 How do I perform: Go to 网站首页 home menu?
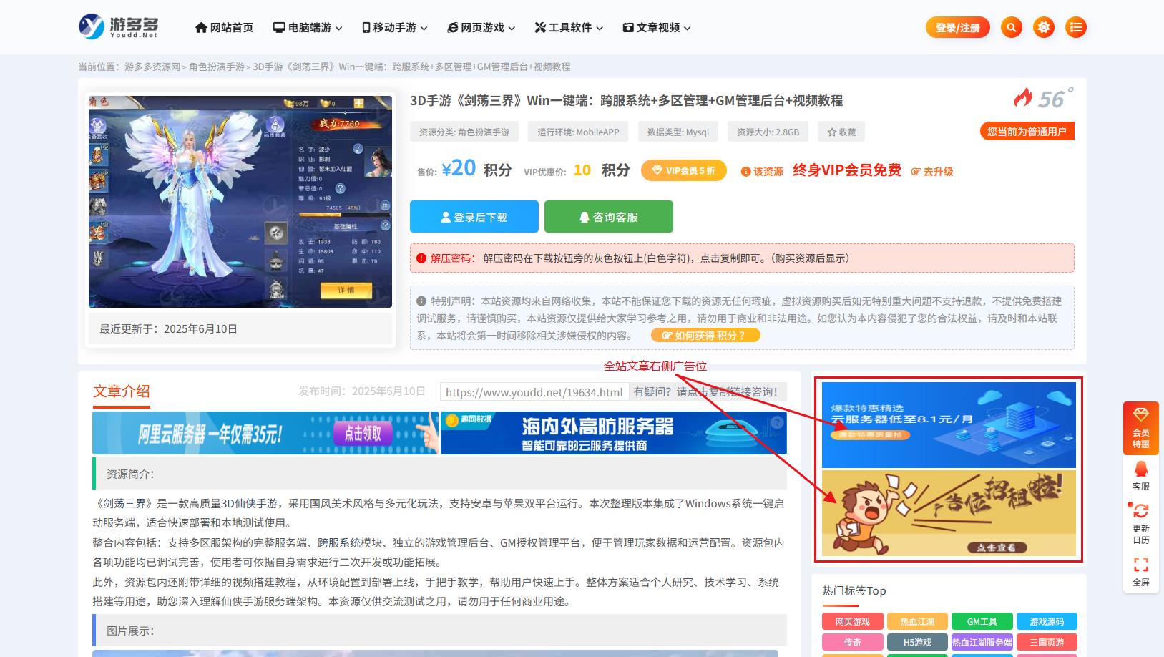[x=224, y=27]
